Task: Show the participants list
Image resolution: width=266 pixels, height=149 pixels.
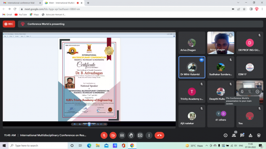Action: click(x=234, y=135)
